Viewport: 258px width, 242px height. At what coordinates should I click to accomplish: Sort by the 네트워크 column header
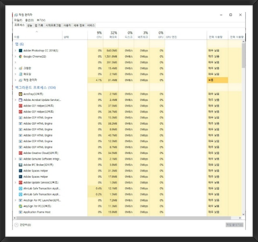click(141, 35)
